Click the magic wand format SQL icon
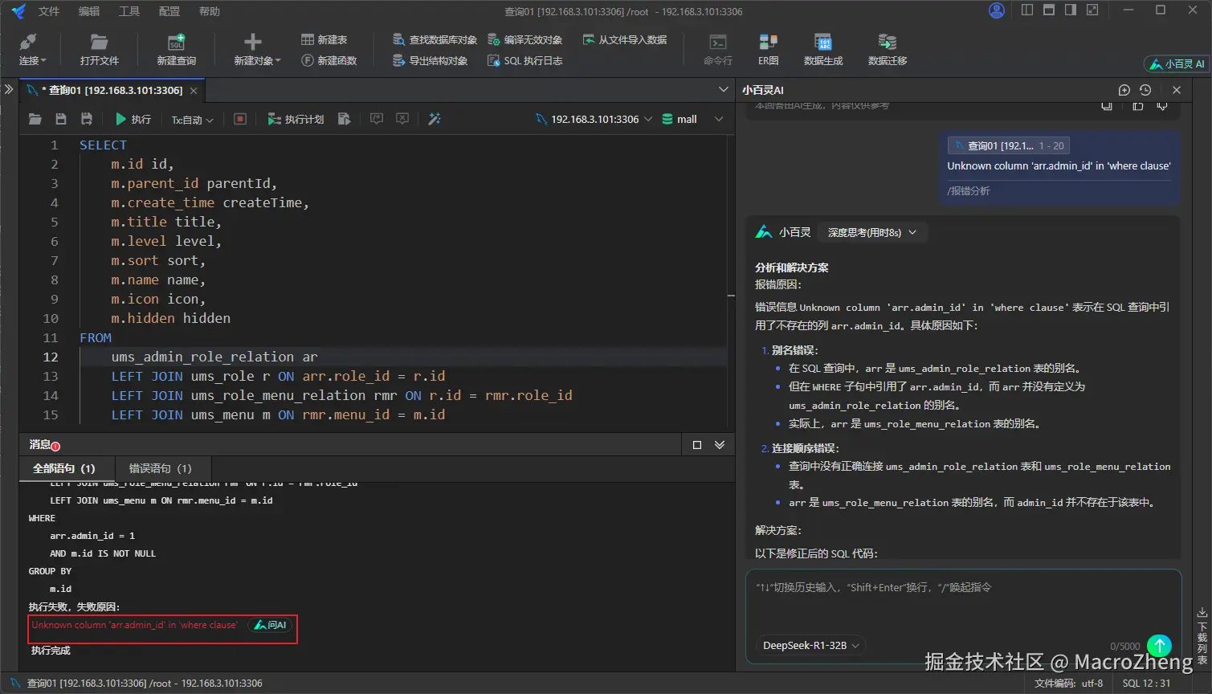Image resolution: width=1212 pixels, height=694 pixels. (x=435, y=119)
